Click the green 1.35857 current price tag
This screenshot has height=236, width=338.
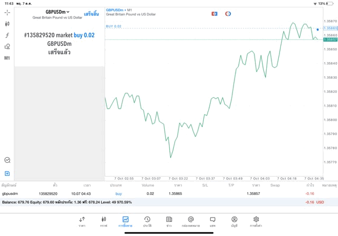(331, 40)
